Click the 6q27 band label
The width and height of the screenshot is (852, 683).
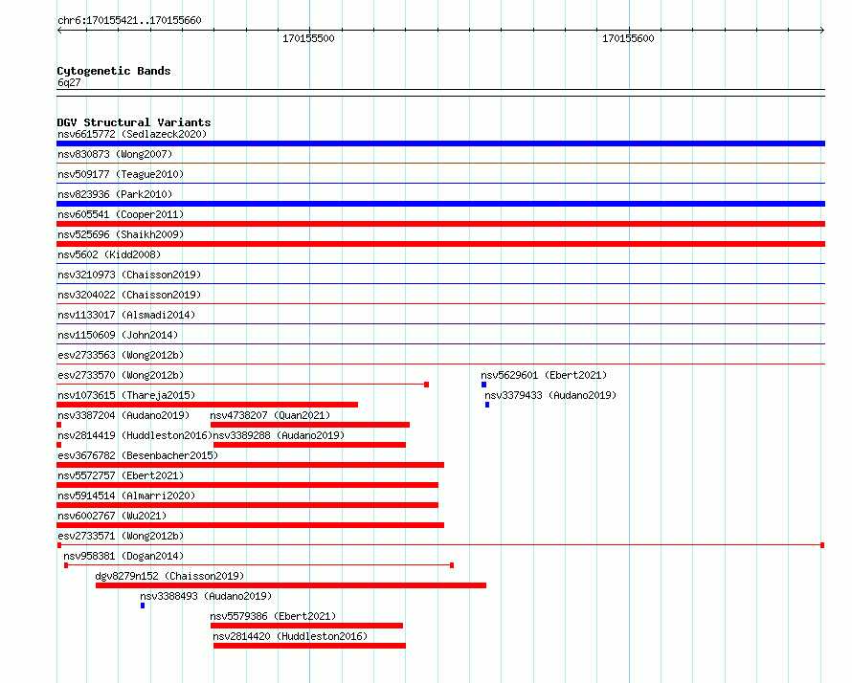[x=69, y=82]
